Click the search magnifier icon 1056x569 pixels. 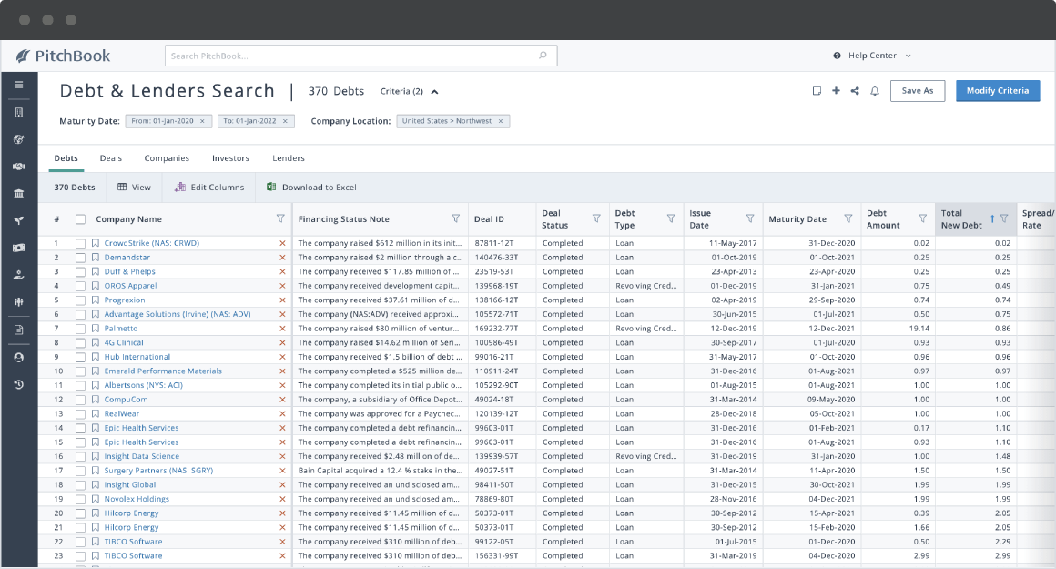(x=543, y=56)
